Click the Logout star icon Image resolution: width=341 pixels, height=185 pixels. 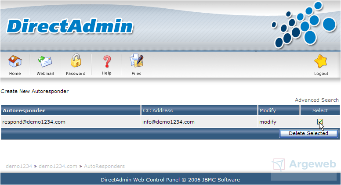(x=320, y=61)
